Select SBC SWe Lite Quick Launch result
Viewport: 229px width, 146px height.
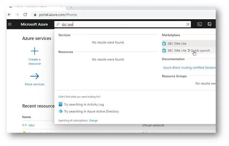(x=188, y=50)
